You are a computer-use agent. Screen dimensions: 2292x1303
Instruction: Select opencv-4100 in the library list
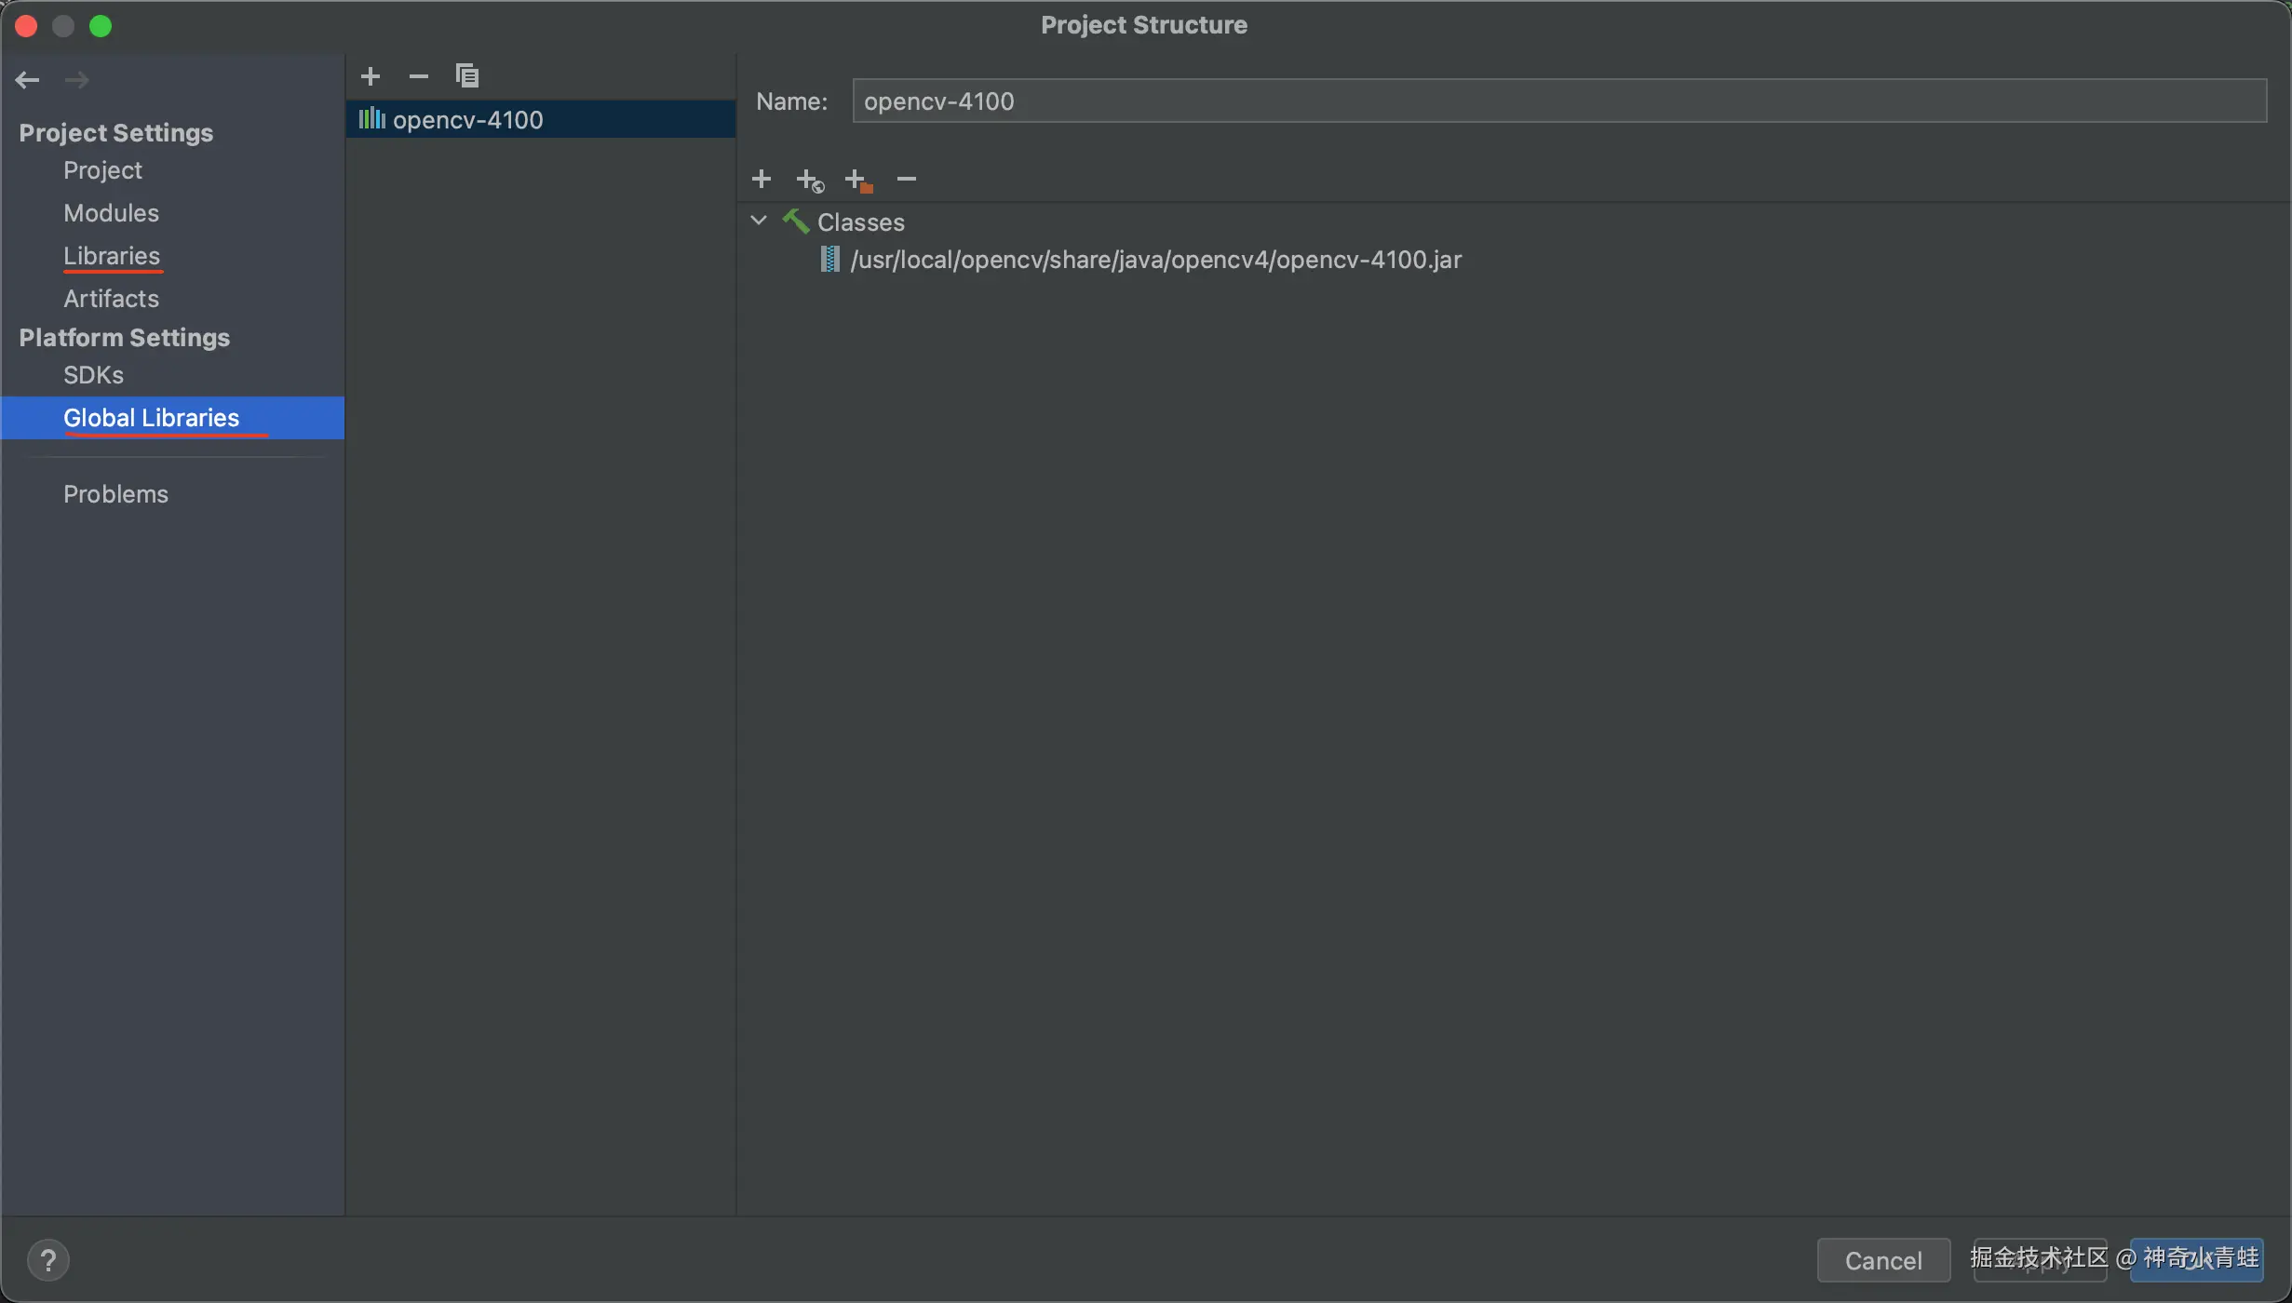pos(468,120)
